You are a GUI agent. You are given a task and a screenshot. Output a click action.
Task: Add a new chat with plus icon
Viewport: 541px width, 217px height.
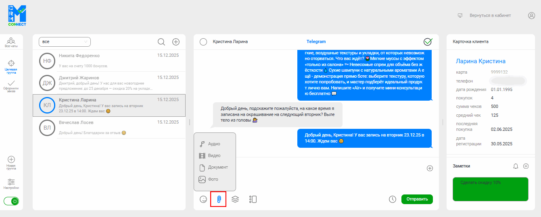tap(176, 42)
